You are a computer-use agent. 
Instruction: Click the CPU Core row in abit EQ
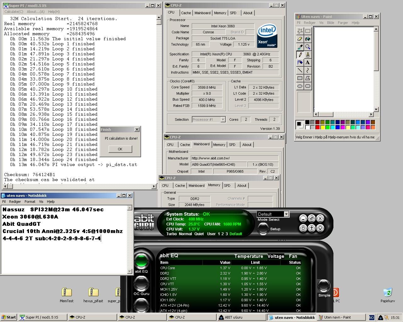pos(230,268)
